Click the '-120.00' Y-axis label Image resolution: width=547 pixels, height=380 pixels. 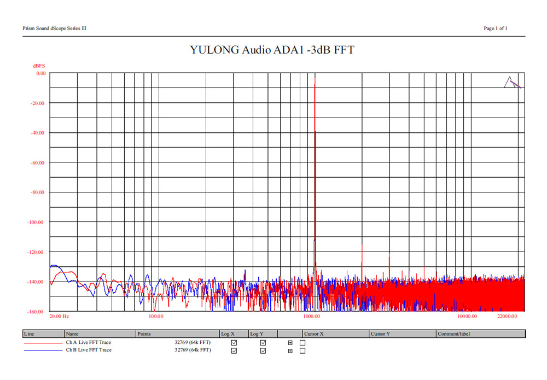click(x=36, y=253)
